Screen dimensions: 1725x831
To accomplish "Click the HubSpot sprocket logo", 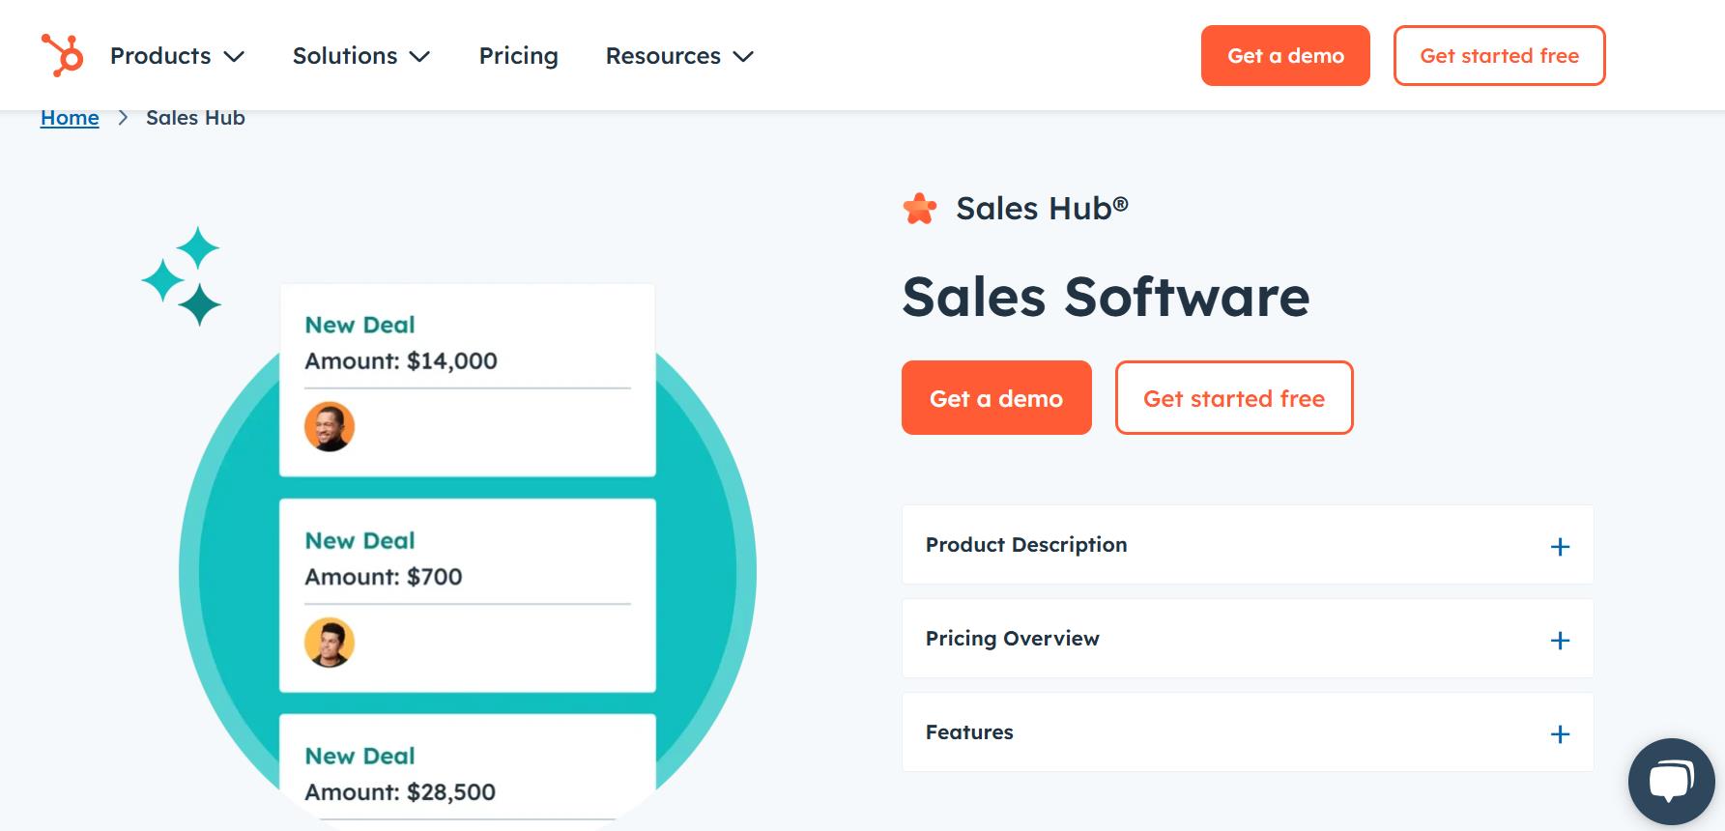I will (62, 55).
